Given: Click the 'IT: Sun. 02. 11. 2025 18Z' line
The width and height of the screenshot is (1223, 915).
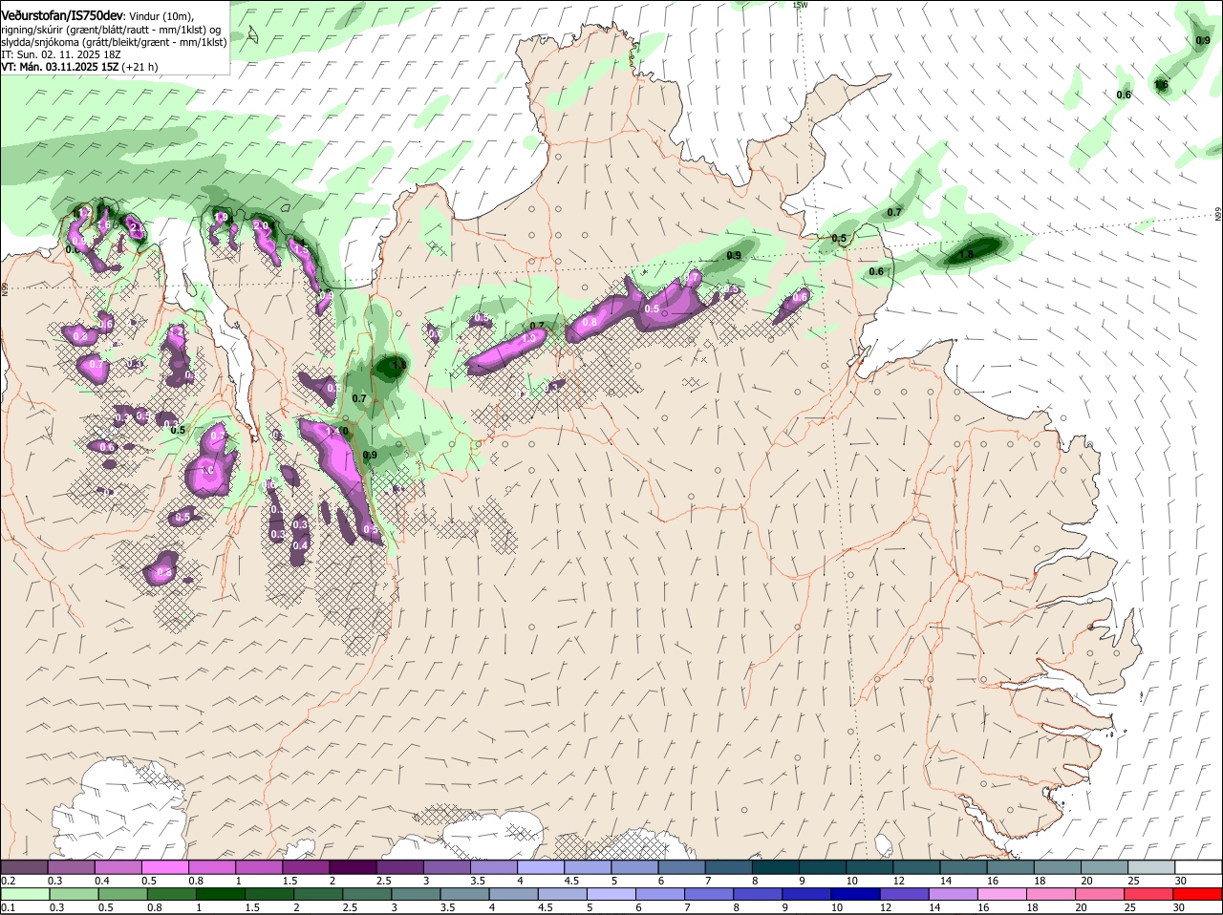Looking at the screenshot, I should [x=61, y=54].
